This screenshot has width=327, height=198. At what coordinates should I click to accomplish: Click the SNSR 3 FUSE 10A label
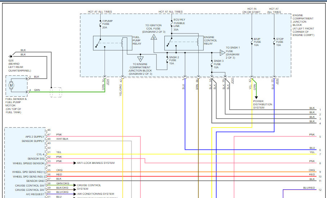tap(218, 64)
